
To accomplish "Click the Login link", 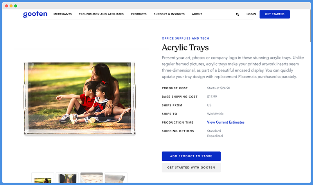I will pos(251,14).
